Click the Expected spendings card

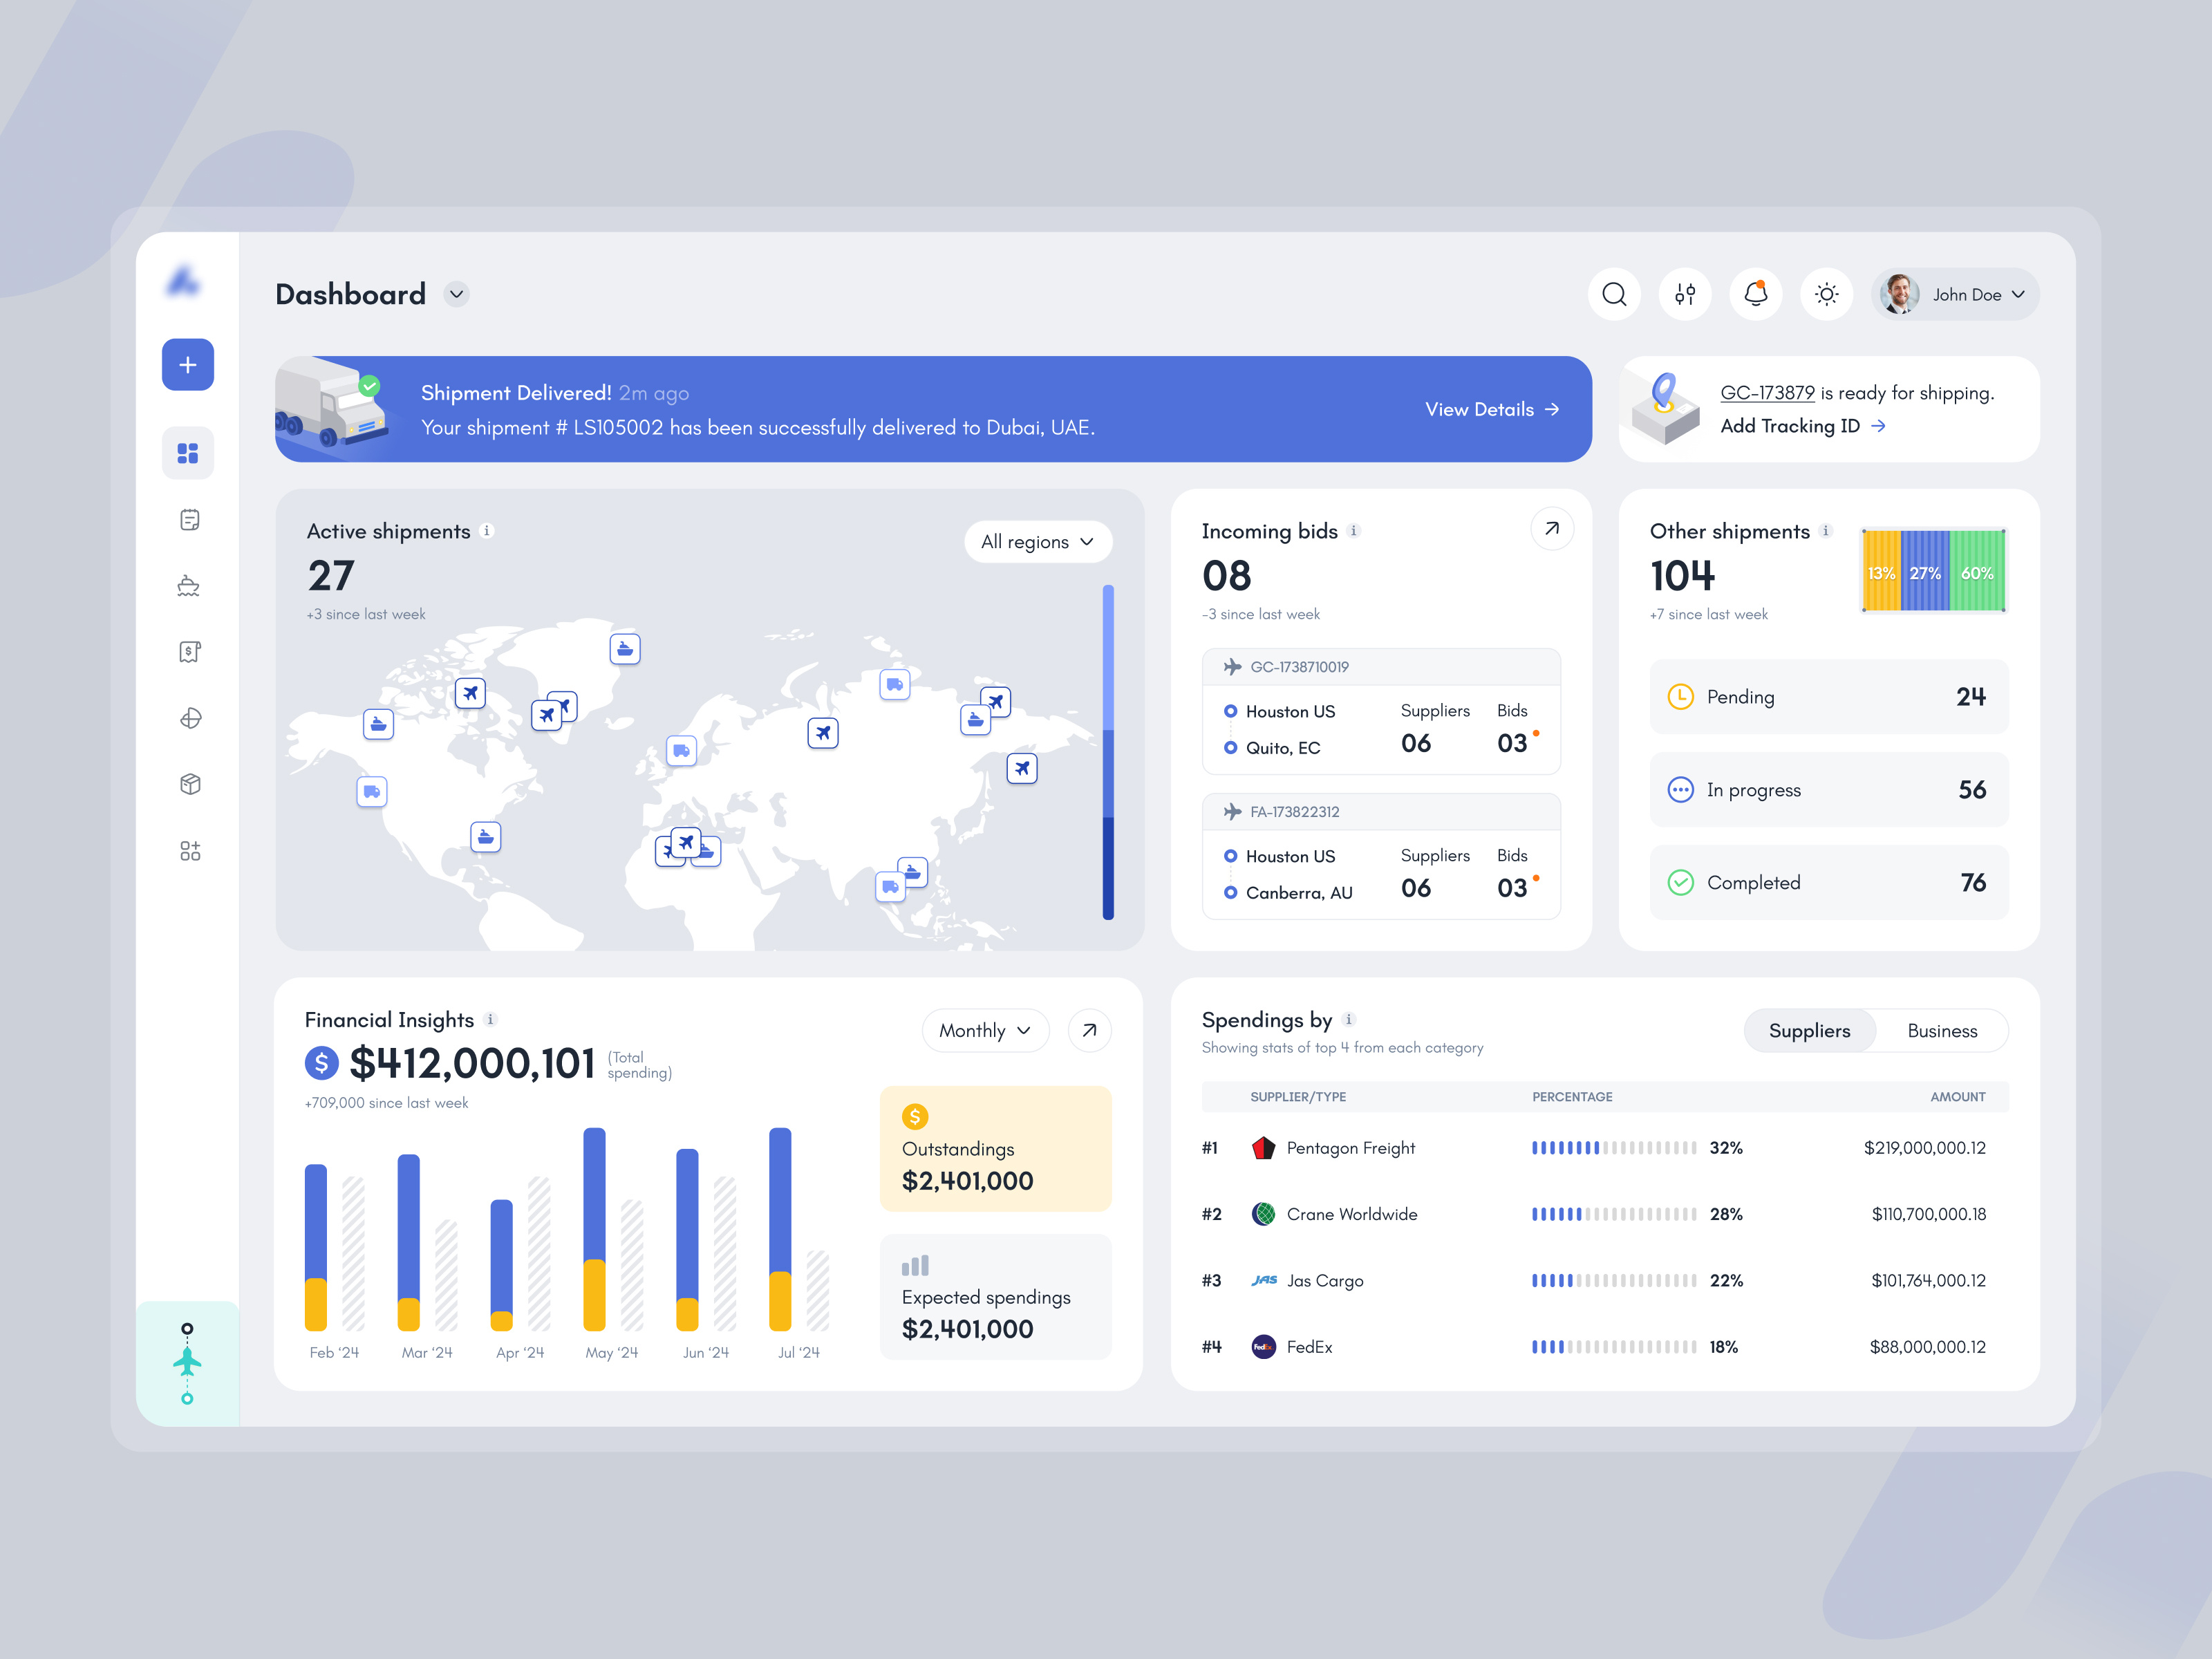[996, 1297]
